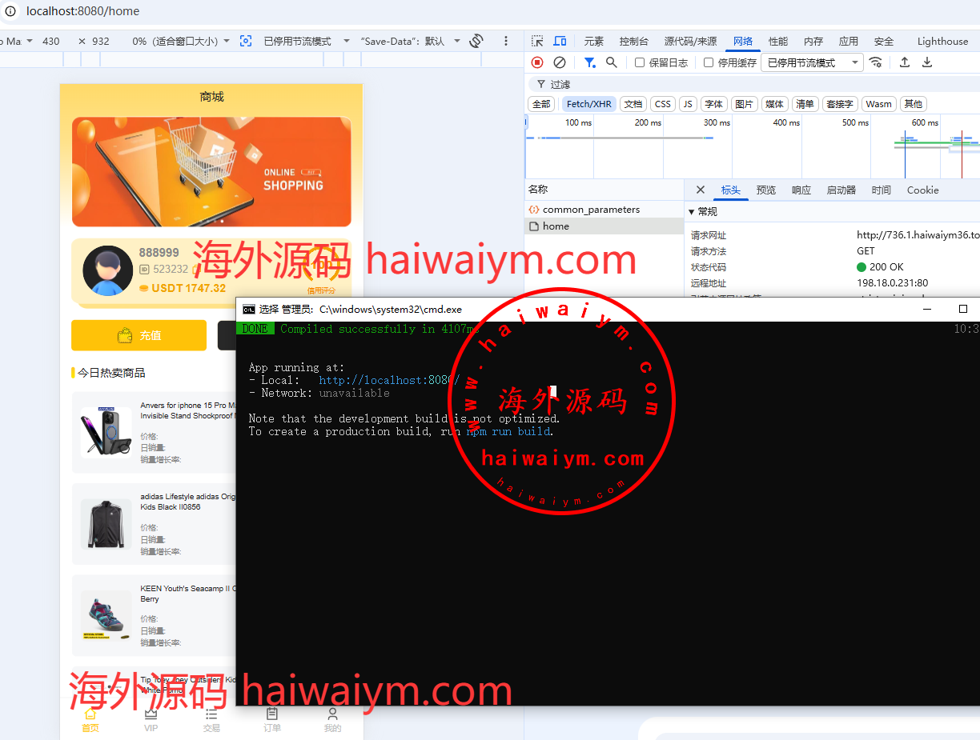Select the 文档 filter chip
This screenshot has width=980, height=740.
click(x=633, y=104)
